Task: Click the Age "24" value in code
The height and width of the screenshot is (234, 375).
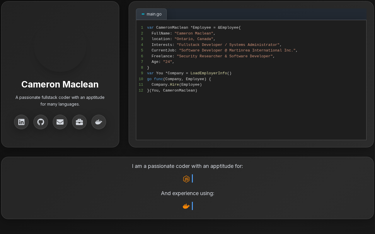Action: click(167, 62)
